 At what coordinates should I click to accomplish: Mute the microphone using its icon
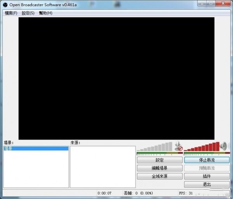[x=178, y=146]
